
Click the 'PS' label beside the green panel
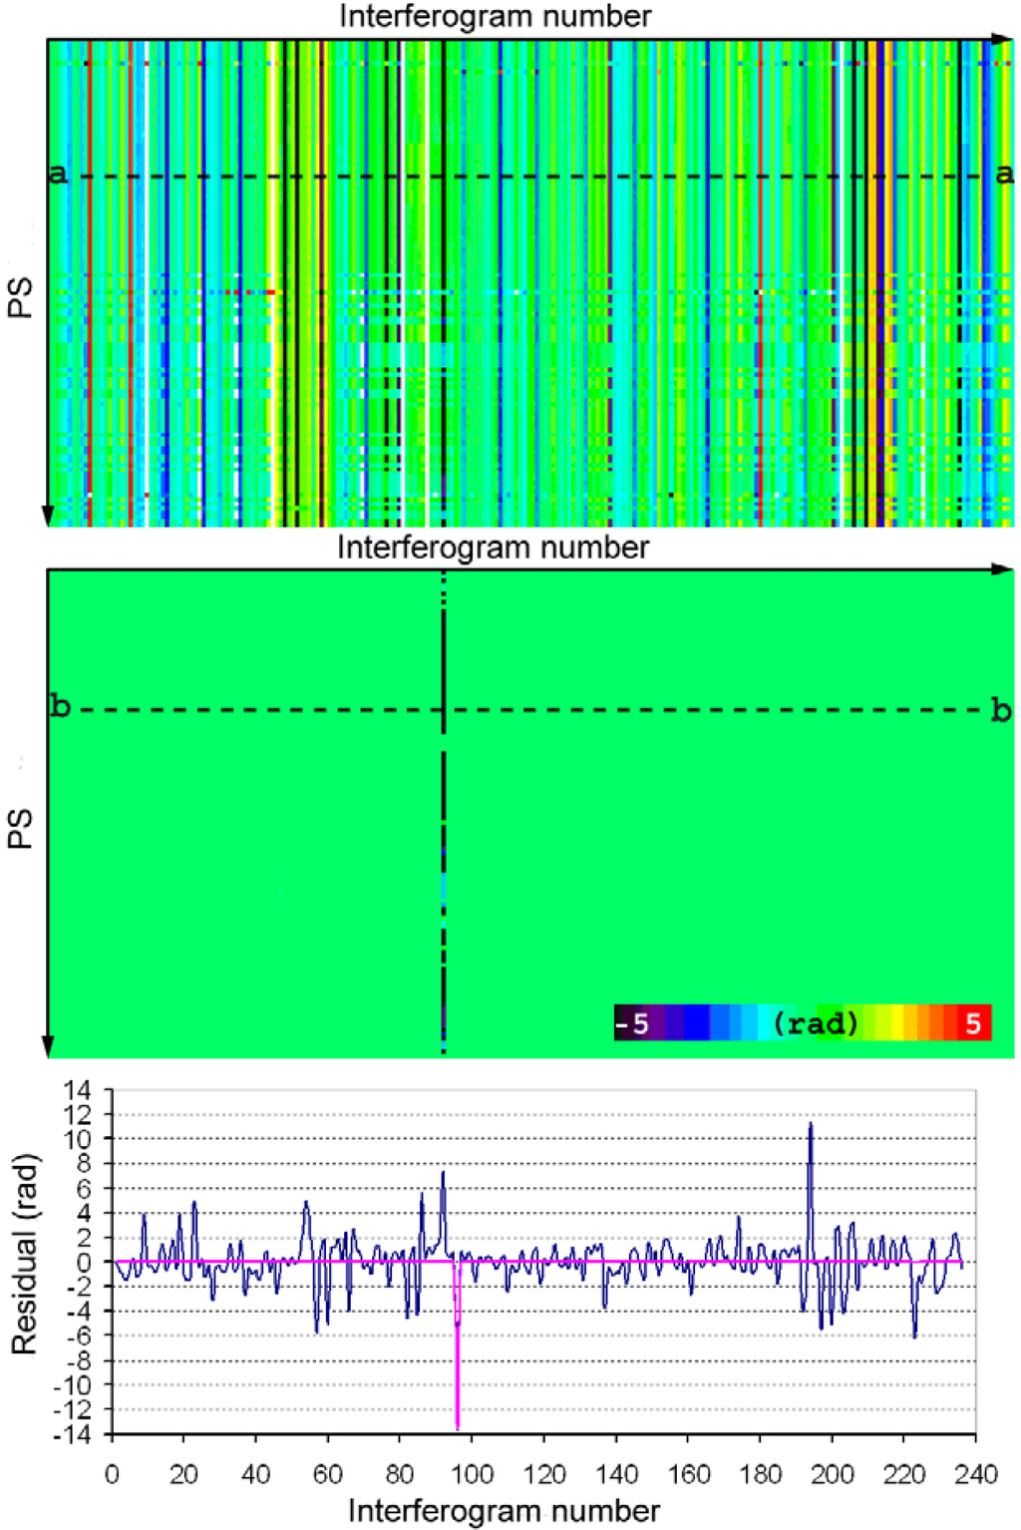click(x=21, y=828)
